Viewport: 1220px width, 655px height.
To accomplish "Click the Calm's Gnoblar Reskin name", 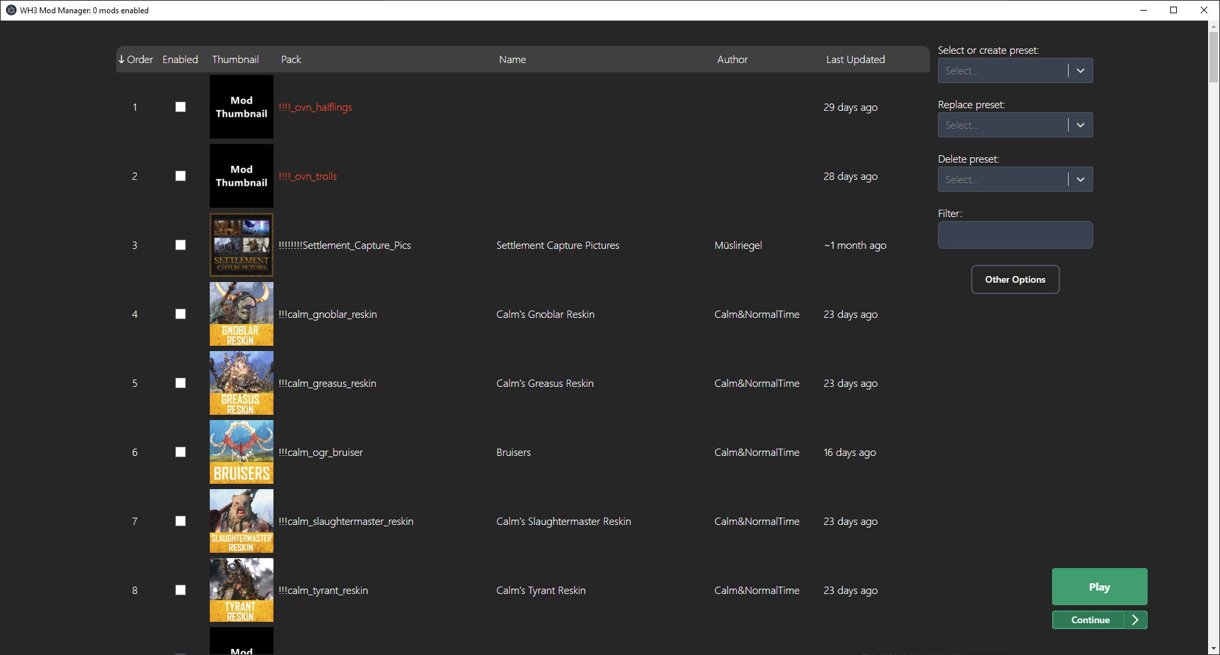I will [x=546, y=315].
